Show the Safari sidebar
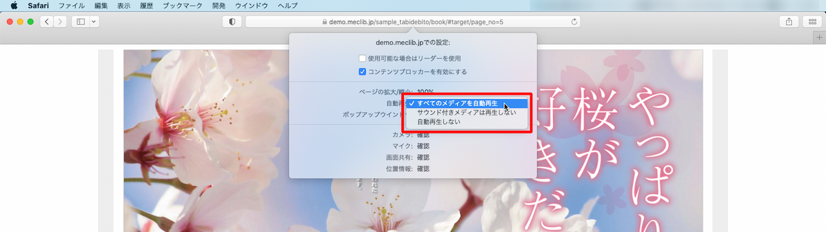The image size is (826, 232). click(81, 22)
